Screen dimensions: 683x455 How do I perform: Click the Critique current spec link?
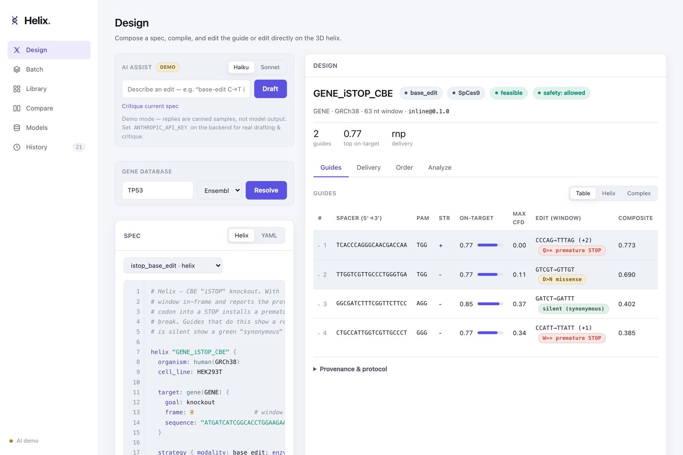(x=150, y=106)
